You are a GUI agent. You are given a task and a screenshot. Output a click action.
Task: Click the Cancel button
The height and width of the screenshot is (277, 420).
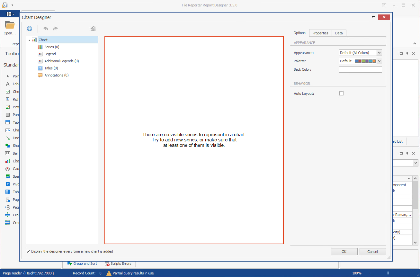click(372, 252)
